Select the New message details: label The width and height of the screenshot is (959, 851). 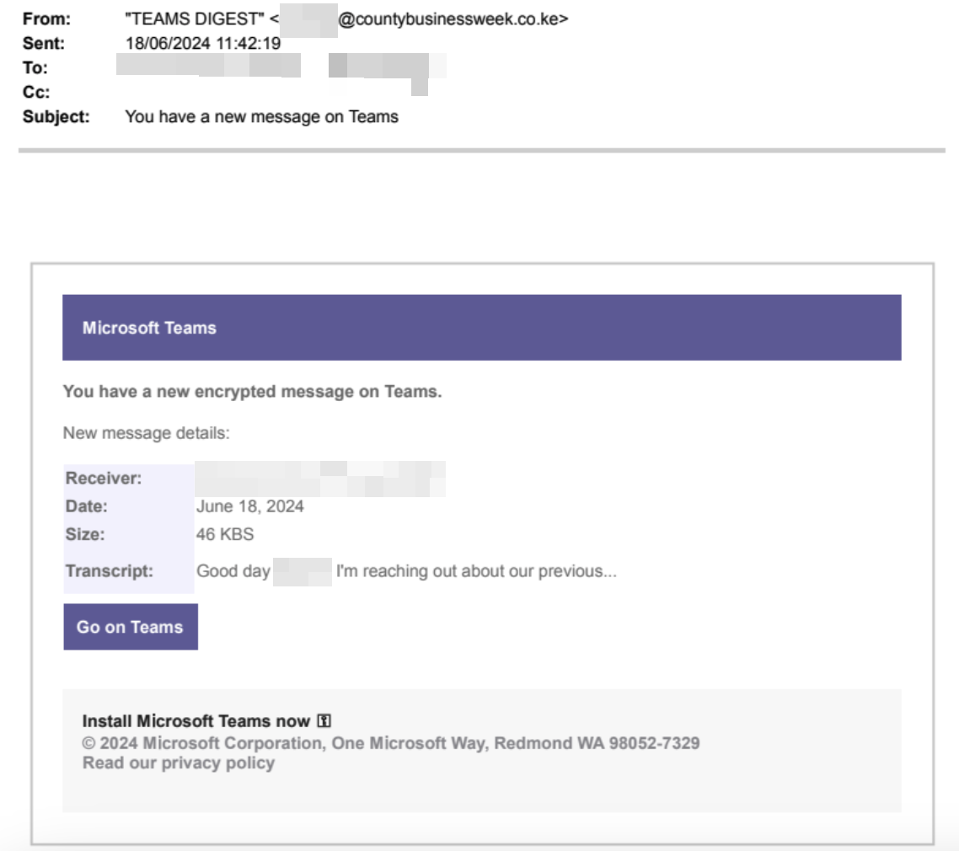[146, 433]
